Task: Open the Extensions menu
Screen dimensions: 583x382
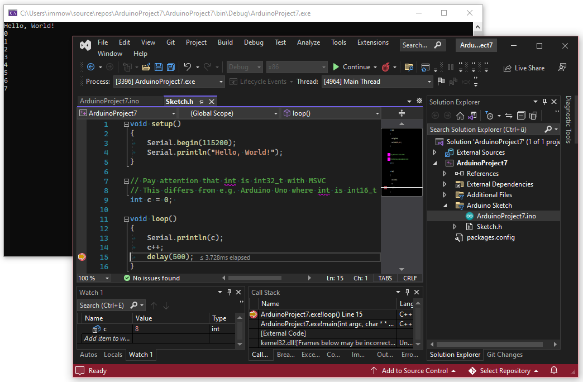Action: point(373,42)
